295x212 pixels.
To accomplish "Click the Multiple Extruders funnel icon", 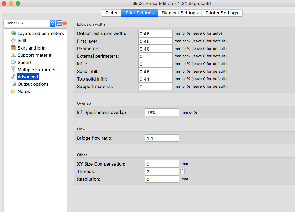I will (14, 70).
